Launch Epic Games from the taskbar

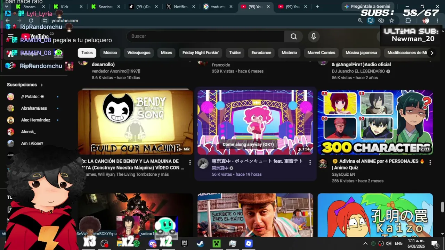pos(184,243)
